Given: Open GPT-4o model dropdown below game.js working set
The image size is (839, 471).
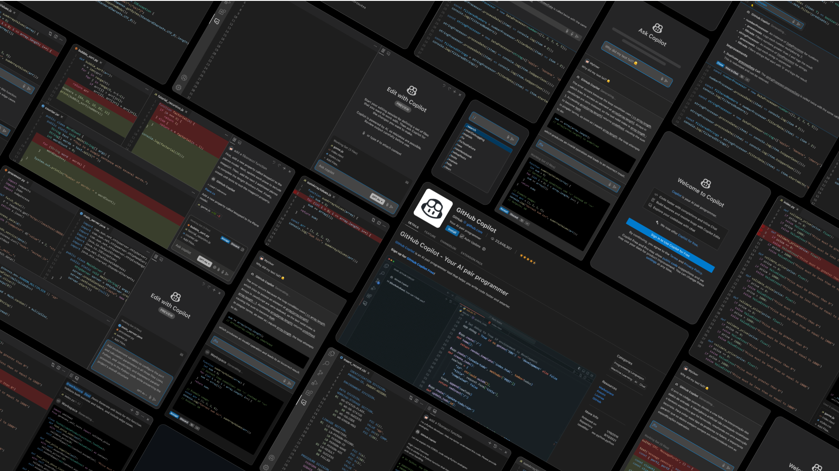Looking at the screenshot, I should 377,198.
